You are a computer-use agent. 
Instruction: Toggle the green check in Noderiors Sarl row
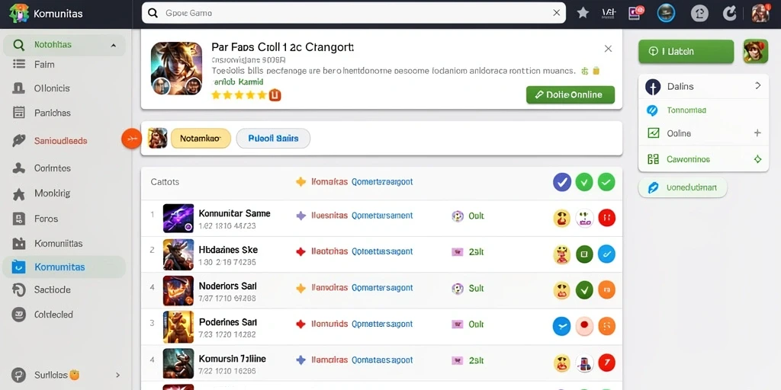(x=584, y=290)
